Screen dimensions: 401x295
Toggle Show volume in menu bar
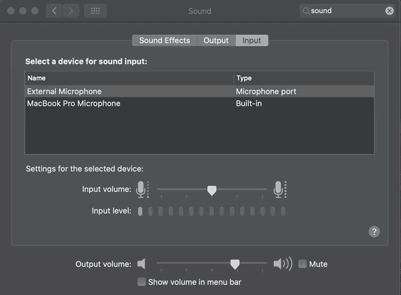click(142, 282)
